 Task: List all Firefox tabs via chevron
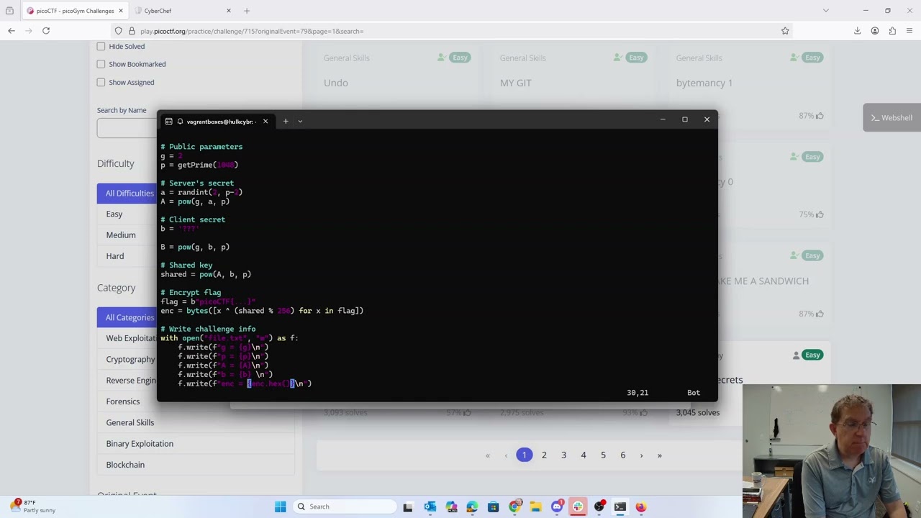(826, 11)
